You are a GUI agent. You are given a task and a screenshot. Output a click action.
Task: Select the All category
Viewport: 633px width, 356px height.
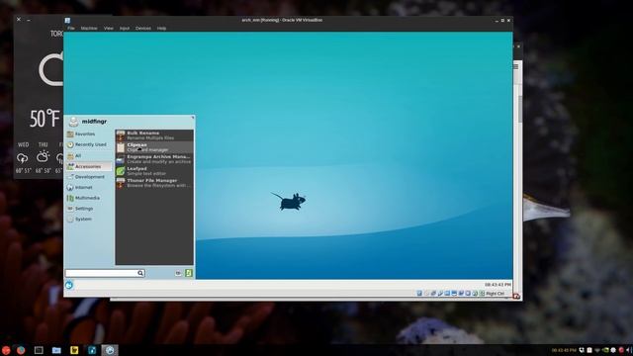tap(89, 155)
